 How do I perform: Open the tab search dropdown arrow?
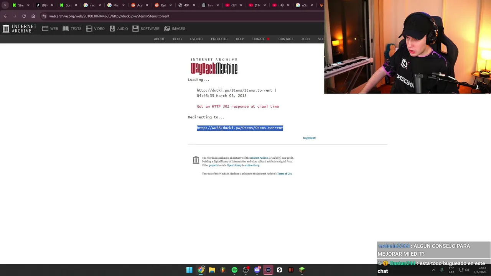pos(5,5)
